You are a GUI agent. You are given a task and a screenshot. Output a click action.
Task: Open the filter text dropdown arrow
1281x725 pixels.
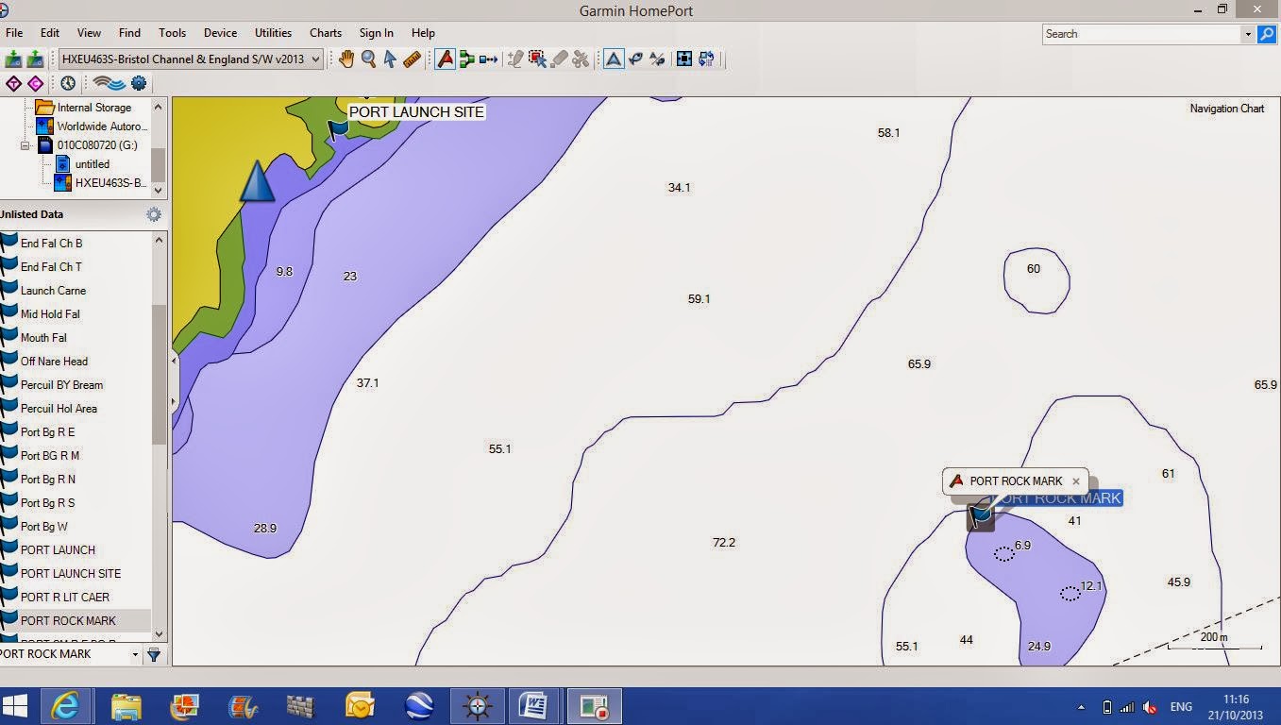pyautogui.click(x=135, y=654)
